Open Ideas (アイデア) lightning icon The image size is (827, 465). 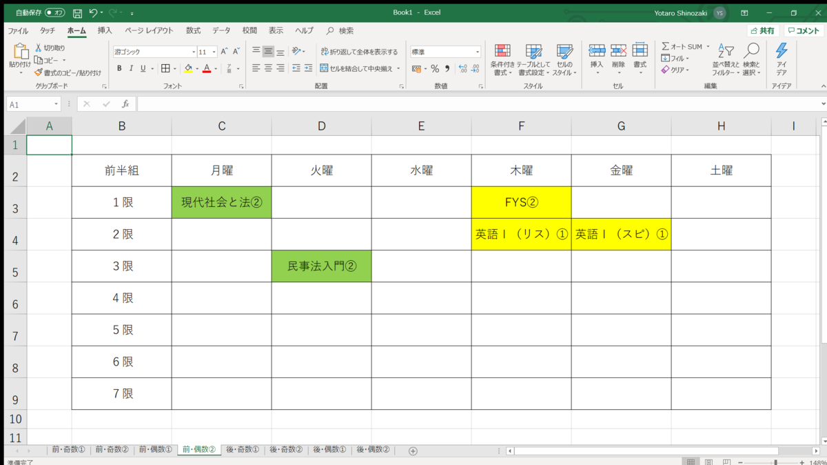pos(782,51)
